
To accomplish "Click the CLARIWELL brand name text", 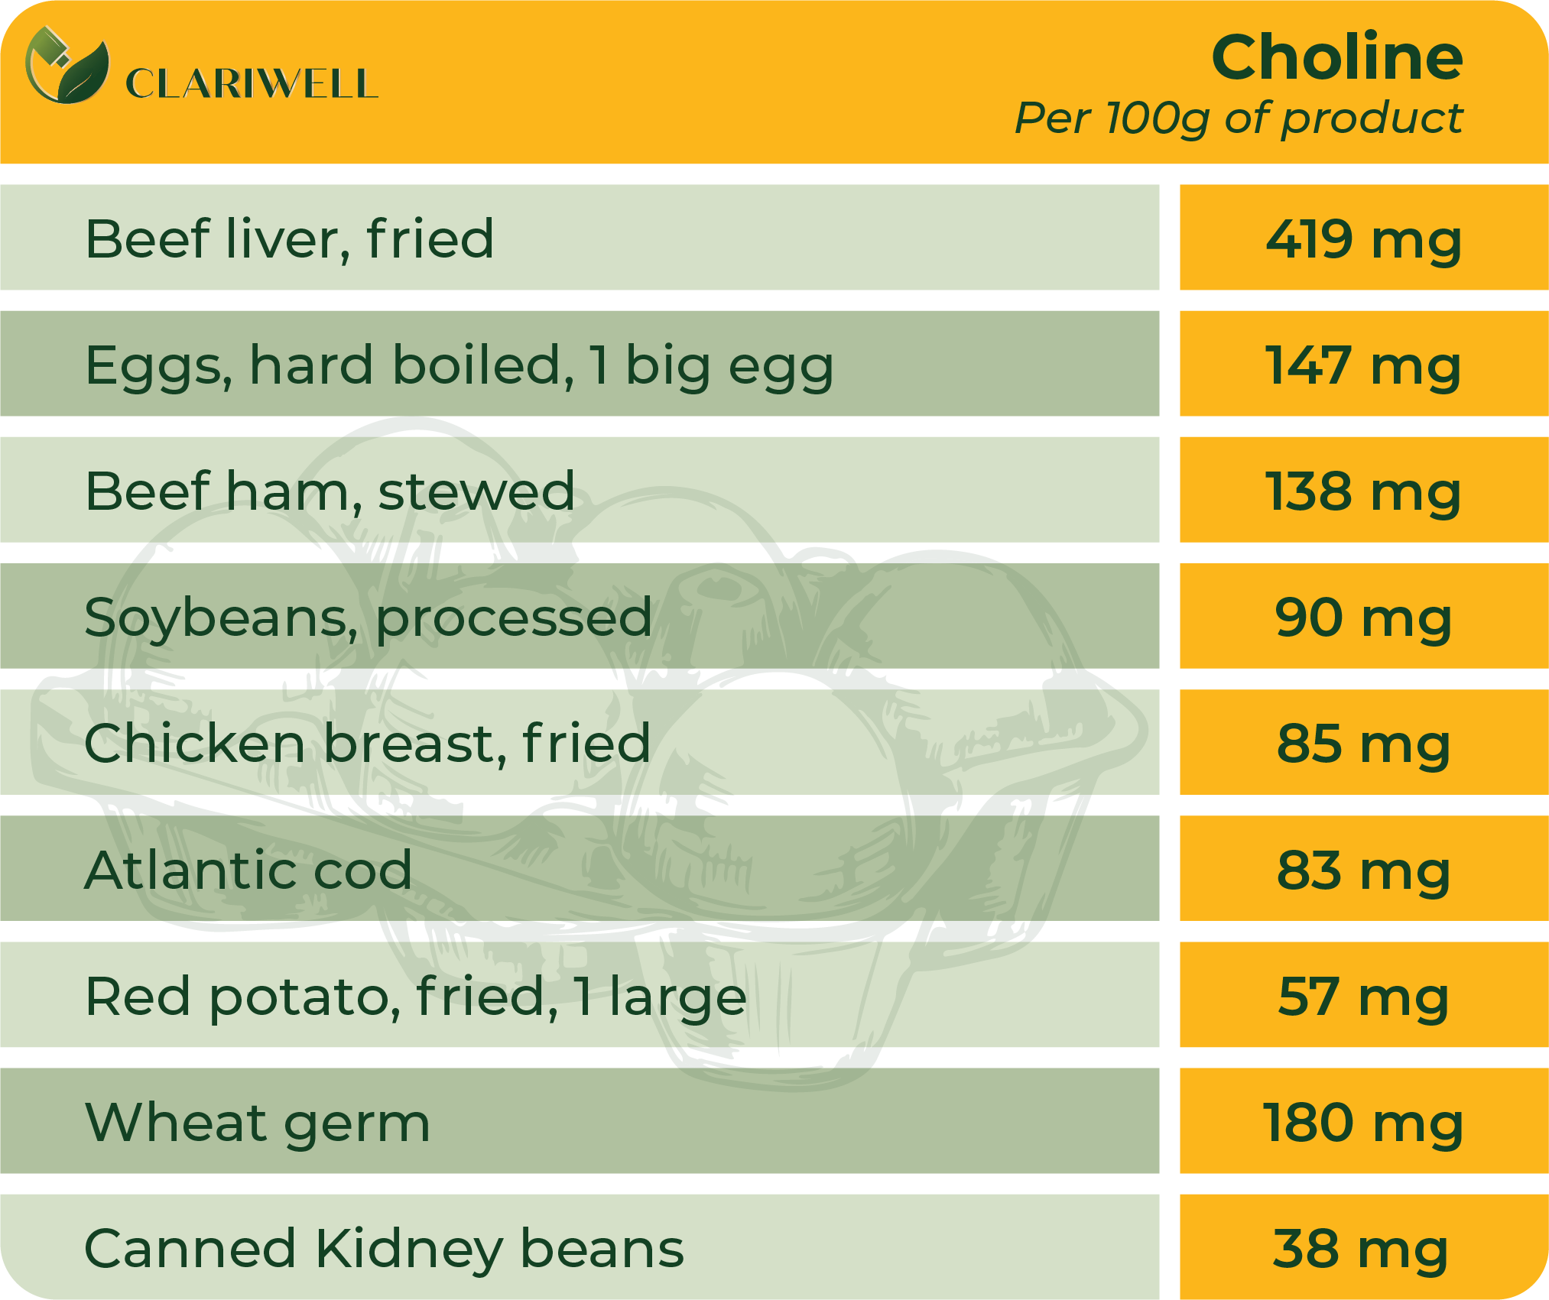I will (252, 83).
